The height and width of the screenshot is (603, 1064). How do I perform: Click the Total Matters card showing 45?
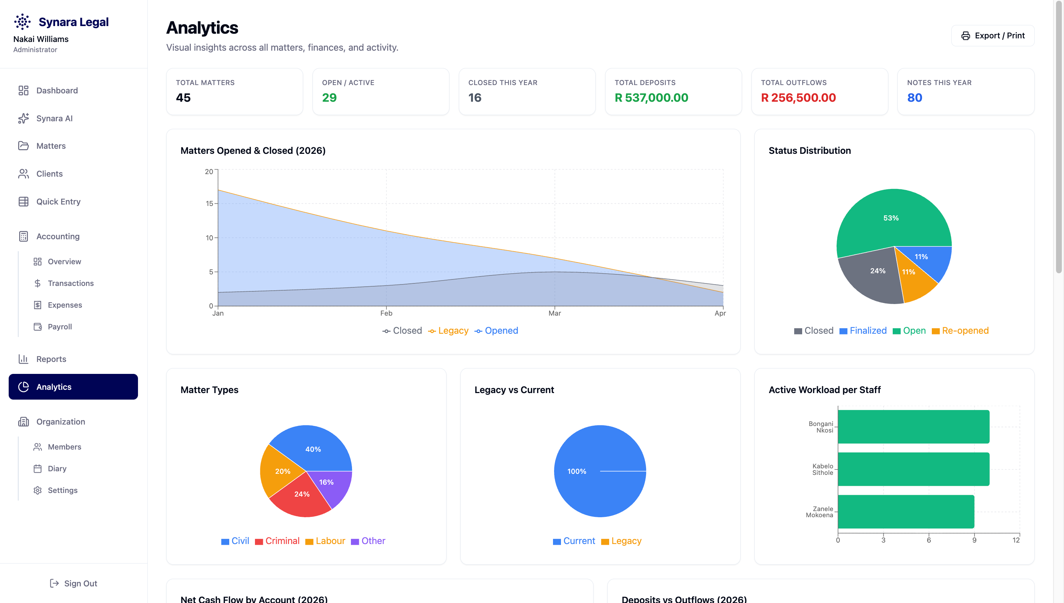[x=235, y=92]
